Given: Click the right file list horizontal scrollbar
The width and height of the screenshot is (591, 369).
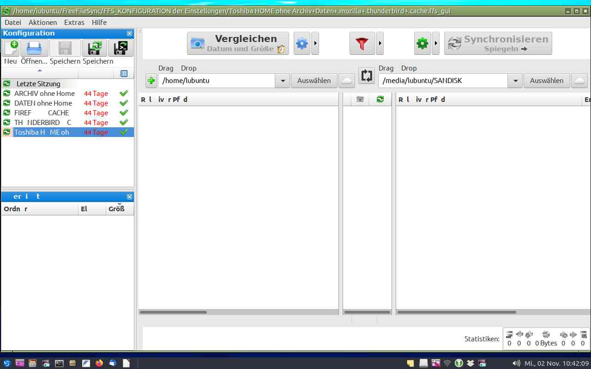Looking at the screenshot, I should point(456,312).
